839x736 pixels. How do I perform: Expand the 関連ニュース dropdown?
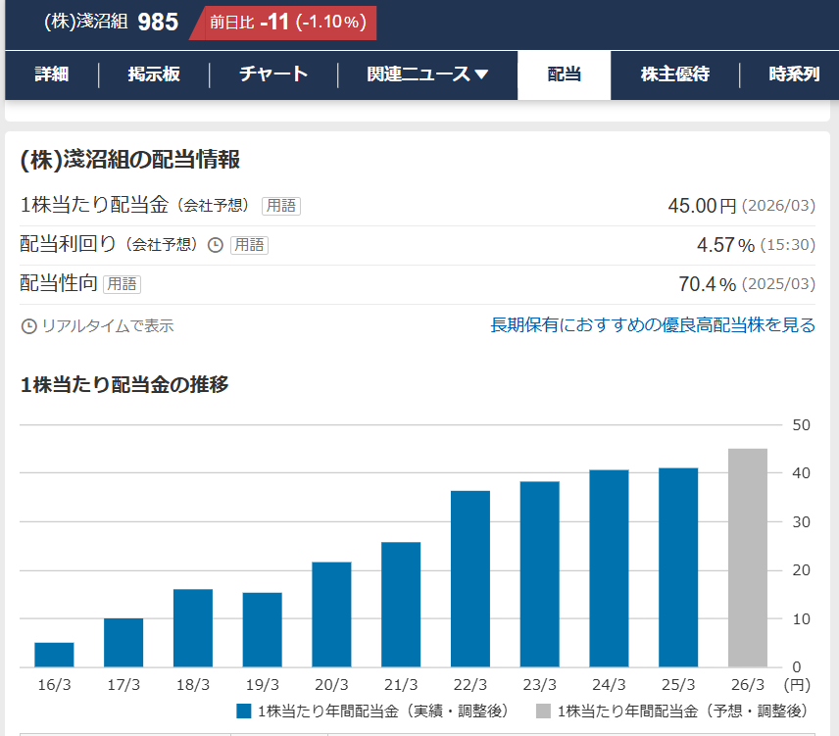tap(427, 74)
